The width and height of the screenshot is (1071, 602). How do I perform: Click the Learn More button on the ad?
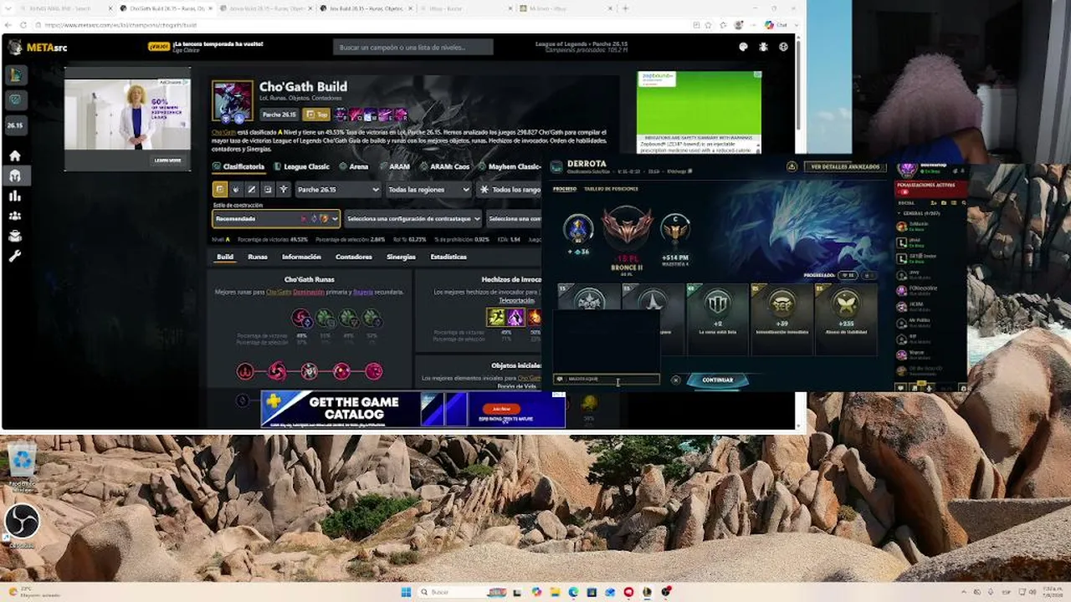pos(167,161)
